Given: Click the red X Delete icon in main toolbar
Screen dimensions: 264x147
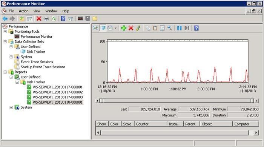Looking at the screenshot, I should pos(39,19).
